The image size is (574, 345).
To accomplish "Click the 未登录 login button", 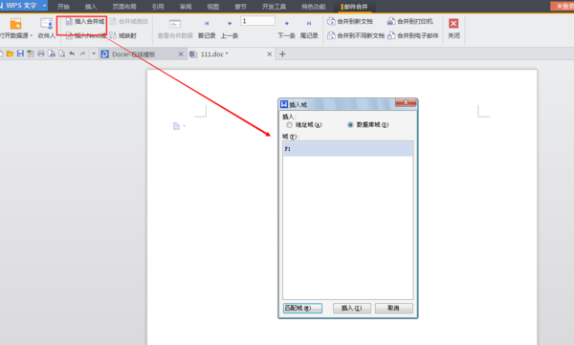I will [x=563, y=6].
